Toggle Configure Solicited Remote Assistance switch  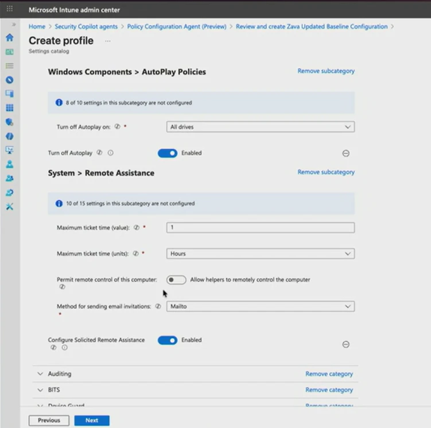tap(168, 341)
